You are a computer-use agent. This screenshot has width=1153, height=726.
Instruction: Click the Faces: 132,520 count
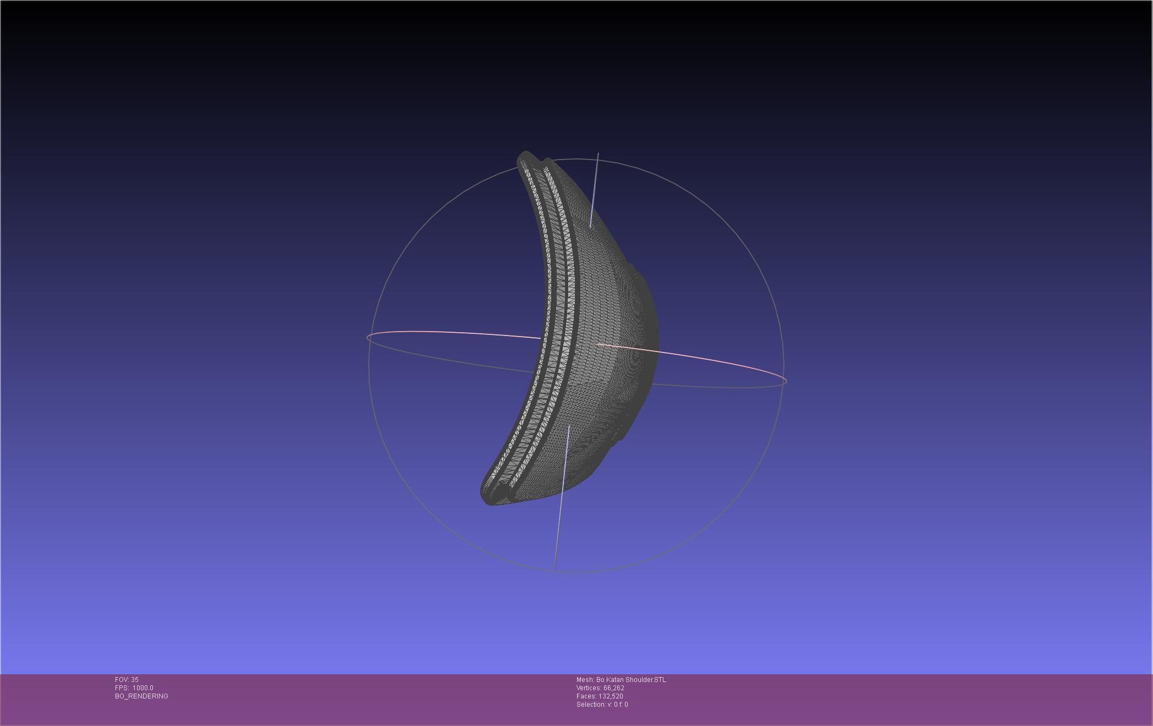[599, 696]
